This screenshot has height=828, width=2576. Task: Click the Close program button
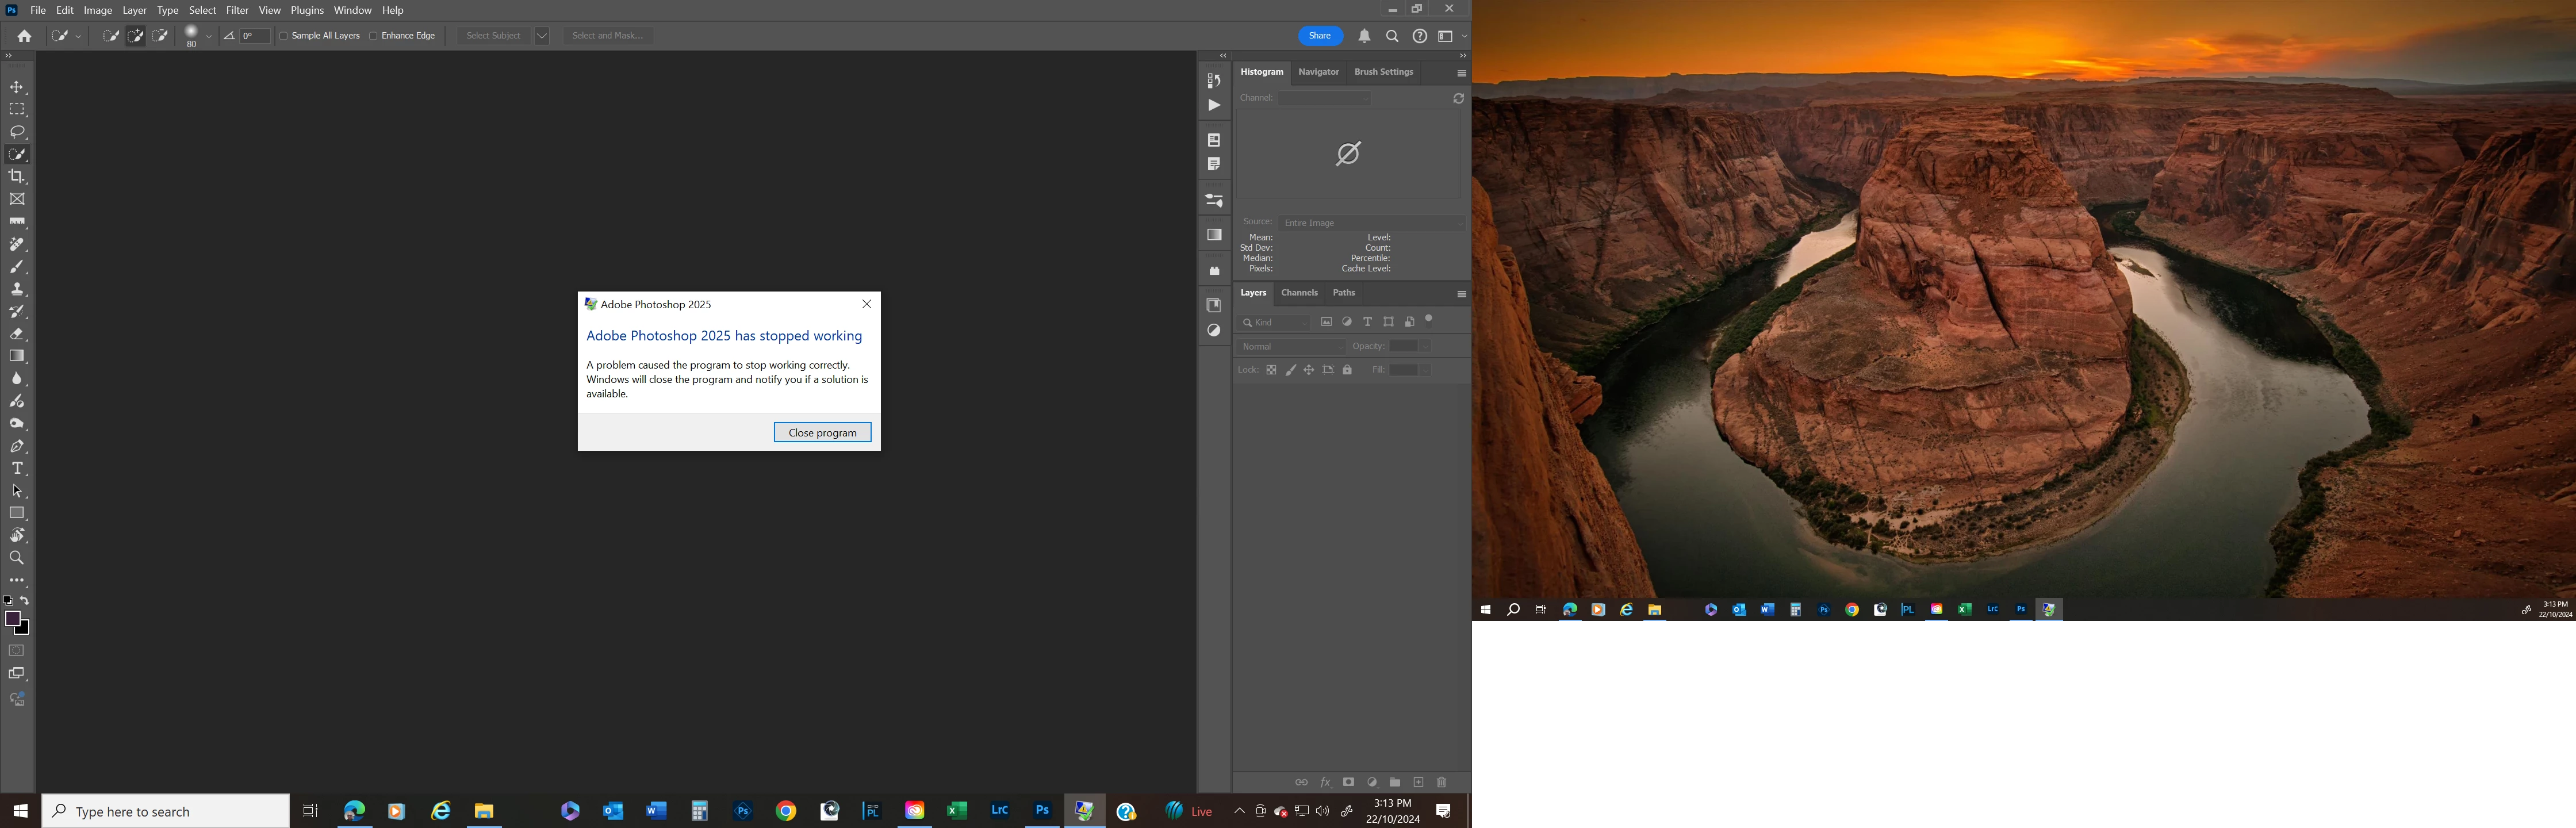822,432
